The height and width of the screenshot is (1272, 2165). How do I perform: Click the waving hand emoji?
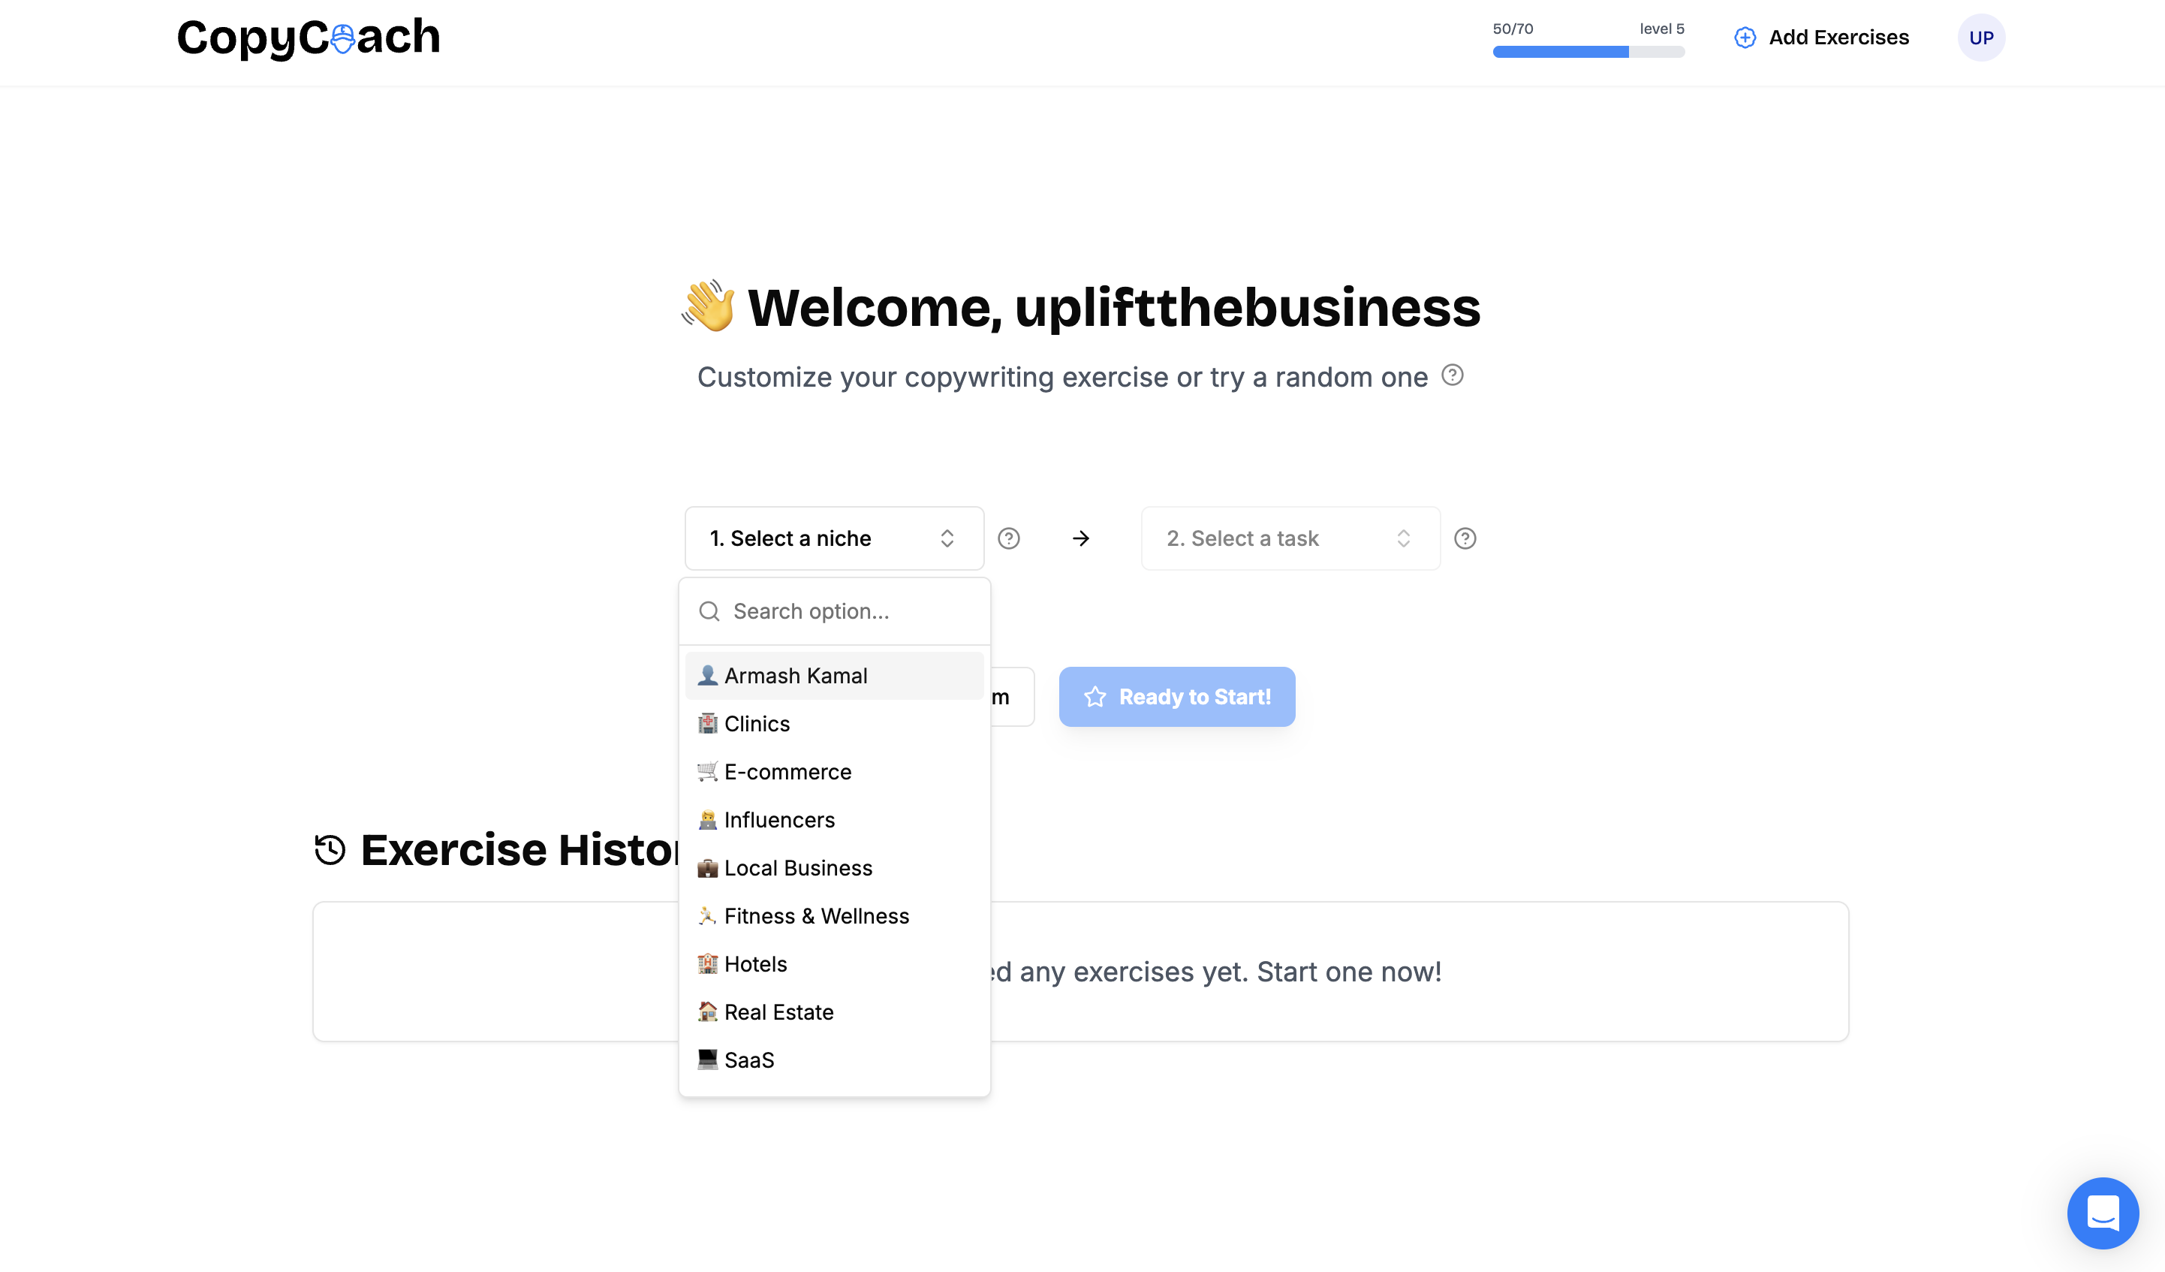click(x=709, y=306)
